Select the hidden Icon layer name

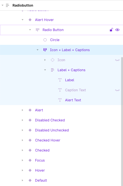point(61,60)
